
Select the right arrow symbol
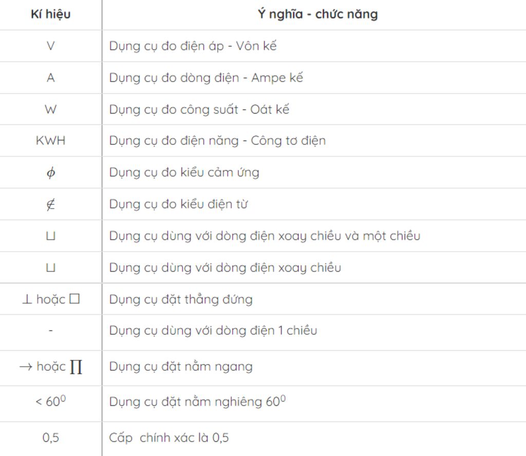(x=26, y=367)
